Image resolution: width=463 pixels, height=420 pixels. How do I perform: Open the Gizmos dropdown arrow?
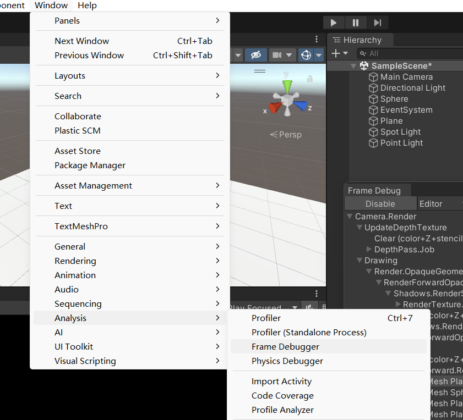(x=319, y=55)
